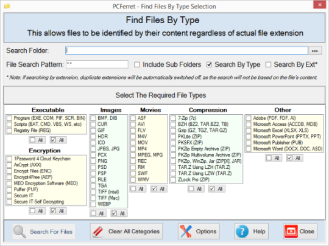This screenshot has width=329, height=246.
Task: Click the red Close icon in the bottom bar
Action: coord(291,231)
